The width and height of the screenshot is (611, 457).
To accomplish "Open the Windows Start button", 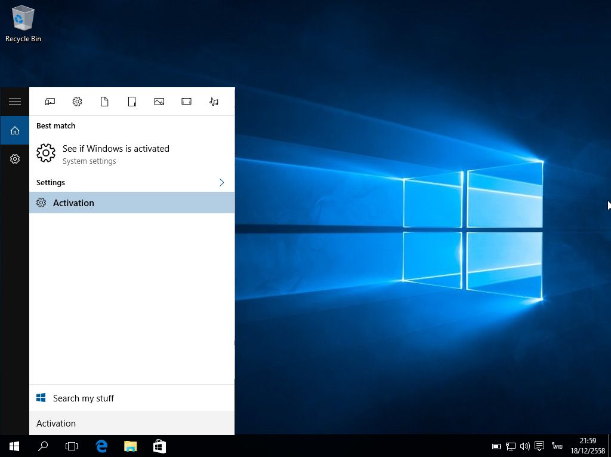I will point(14,446).
